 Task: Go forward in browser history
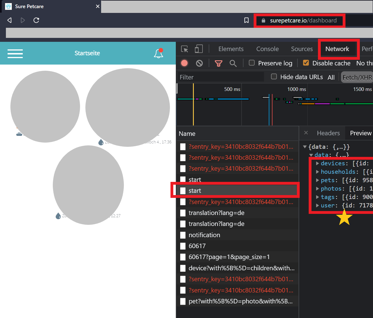23,20
